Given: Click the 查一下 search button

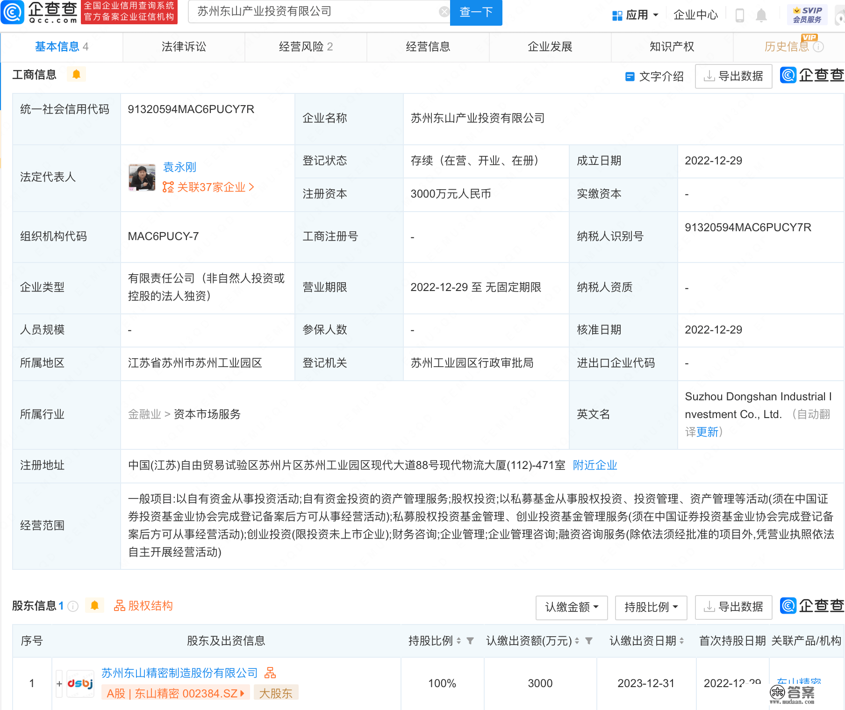Looking at the screenshot, I should [x=476, y=12].
